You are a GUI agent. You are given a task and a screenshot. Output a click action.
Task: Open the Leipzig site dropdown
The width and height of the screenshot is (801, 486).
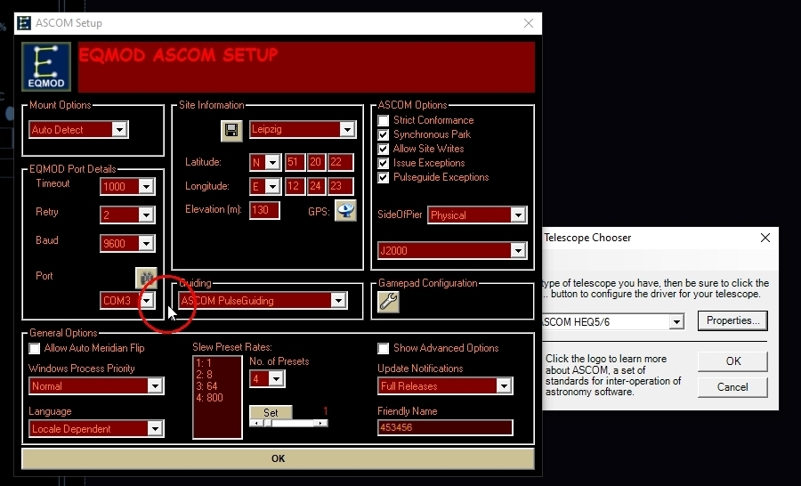coord(347,129)
